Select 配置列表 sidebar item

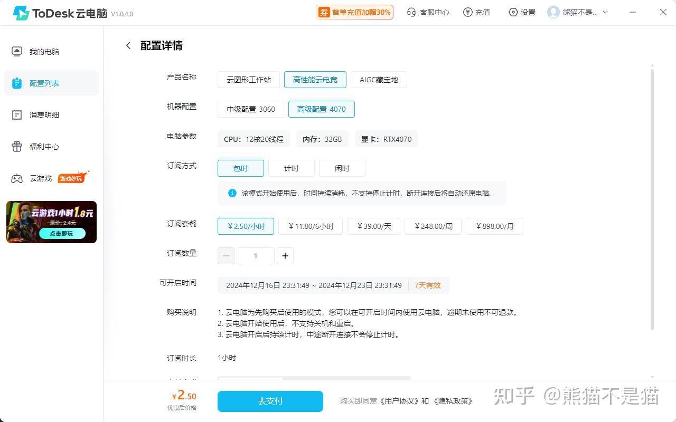(x=51, y=83)
